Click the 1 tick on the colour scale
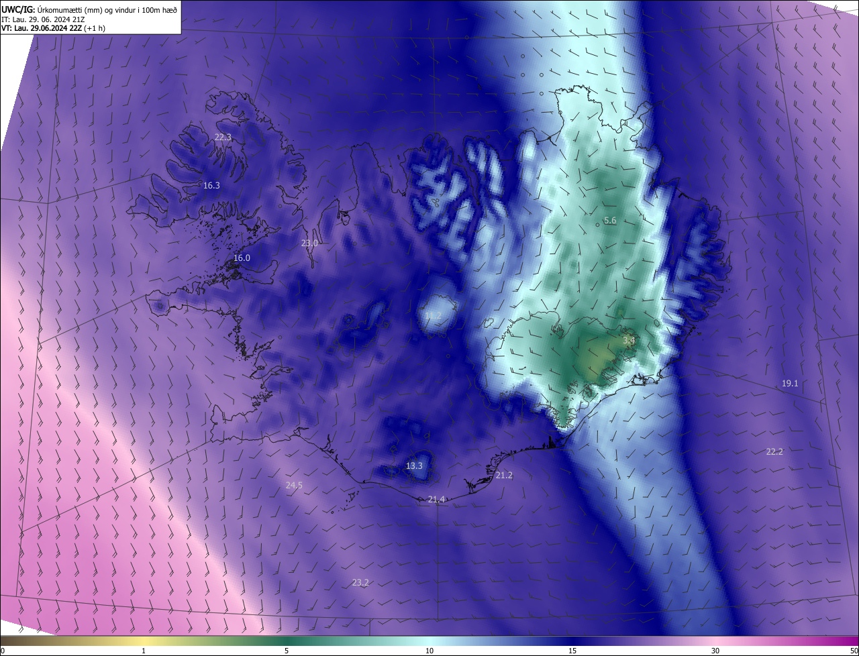Screen dimensions: 859x656 coord(144,651)
